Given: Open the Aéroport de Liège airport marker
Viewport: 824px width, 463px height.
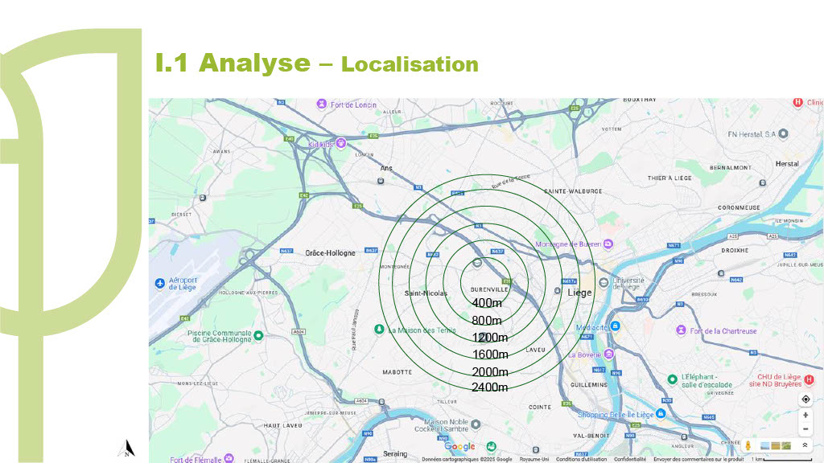Looking at the screenshot, I should pyautogui.click(x=160, y=284).
